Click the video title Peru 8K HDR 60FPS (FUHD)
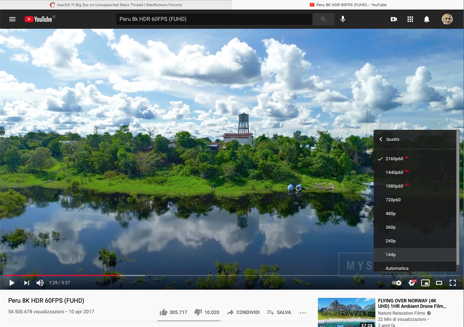464x327 pixels. [x=46, y=301]
